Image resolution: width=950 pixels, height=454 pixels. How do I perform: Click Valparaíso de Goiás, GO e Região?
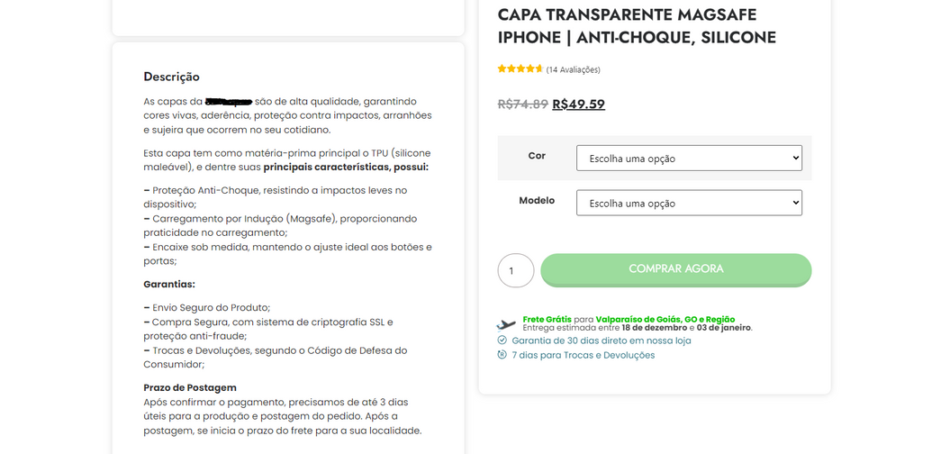[x=665, y=320]
